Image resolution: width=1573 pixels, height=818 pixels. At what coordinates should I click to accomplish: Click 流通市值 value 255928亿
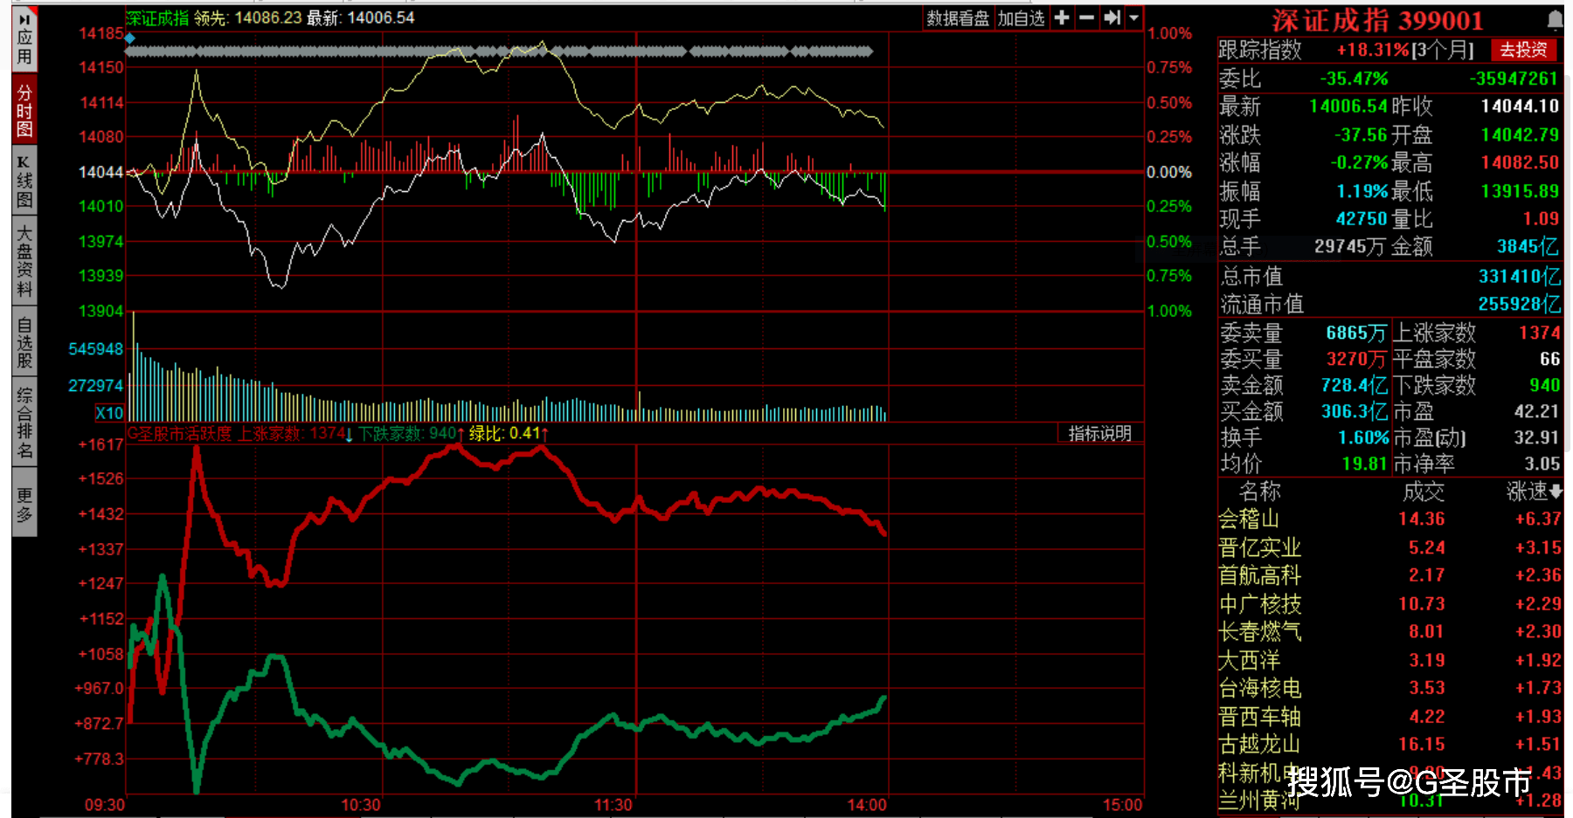pyautogui.click(x=1519, y=304)
